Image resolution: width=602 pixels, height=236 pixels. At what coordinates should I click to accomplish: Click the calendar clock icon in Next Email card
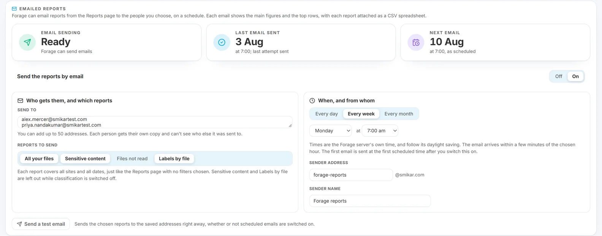(x=416, y=42)
